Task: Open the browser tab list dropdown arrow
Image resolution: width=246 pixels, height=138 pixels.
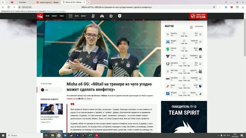Action: [x=7, y=2]
